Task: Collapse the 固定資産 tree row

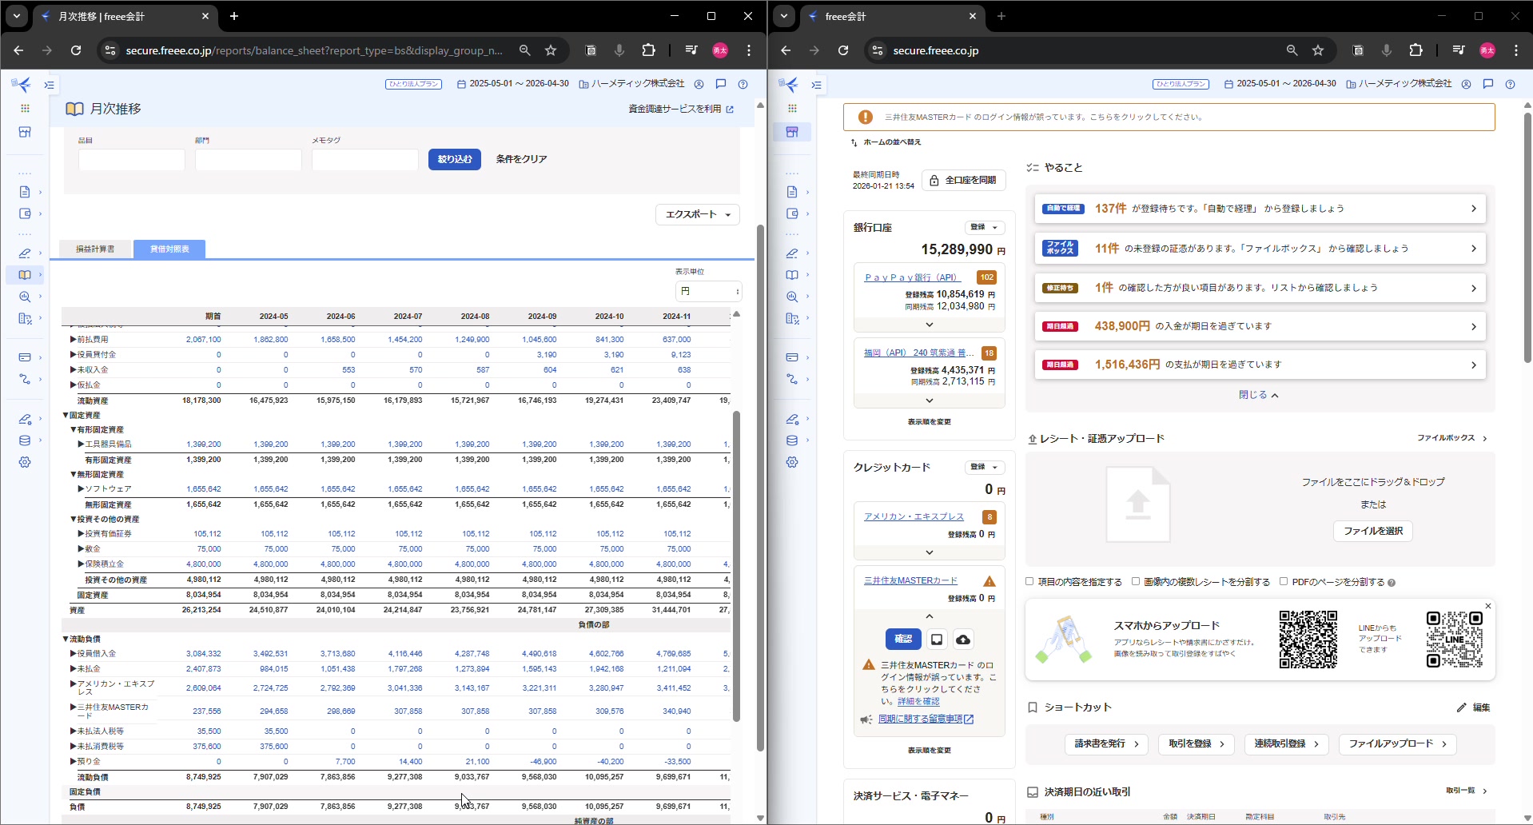Action: (x=66, y=416)
